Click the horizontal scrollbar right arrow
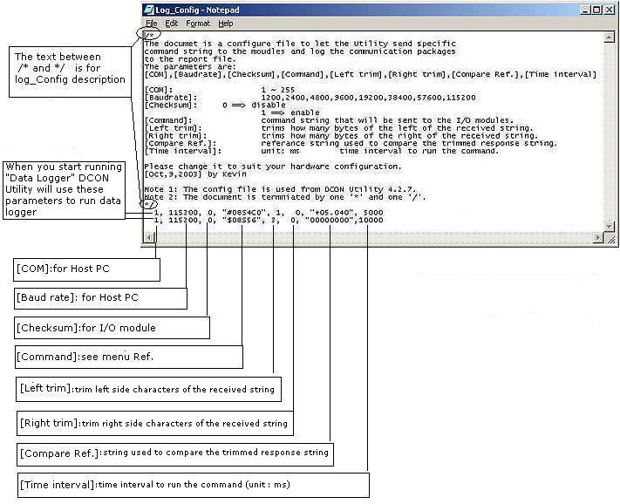620x504 pixels. (x=599, y=239)
